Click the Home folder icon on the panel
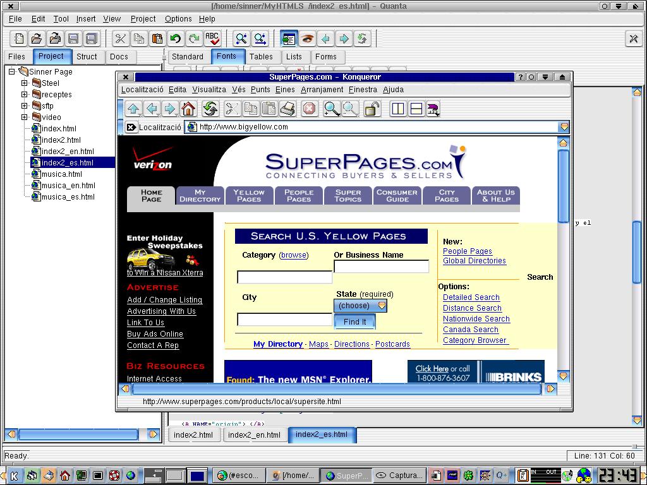Viewport: 647px width, 485px height. coord(65,476)
